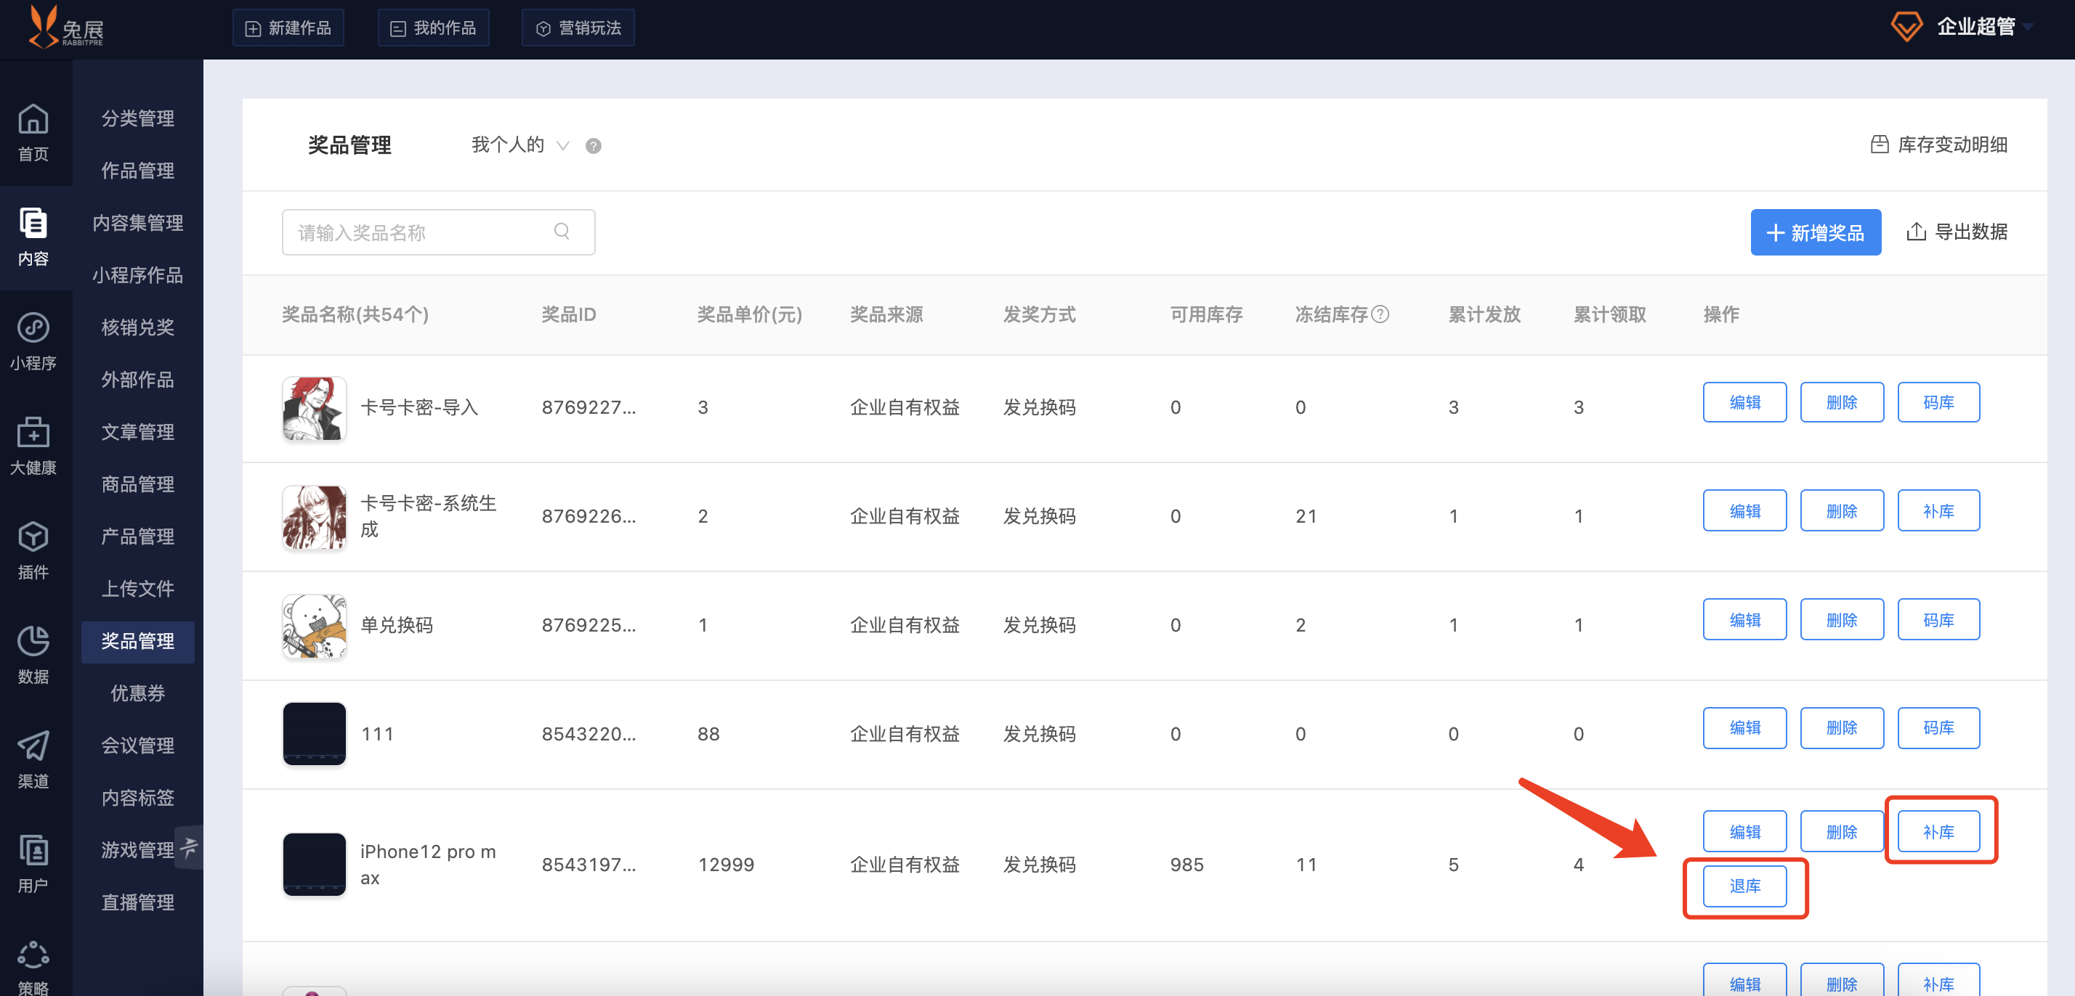Open 作品管理 in the submenu
This screenshot has height=996, width=2075.
[x=138, y=171]
